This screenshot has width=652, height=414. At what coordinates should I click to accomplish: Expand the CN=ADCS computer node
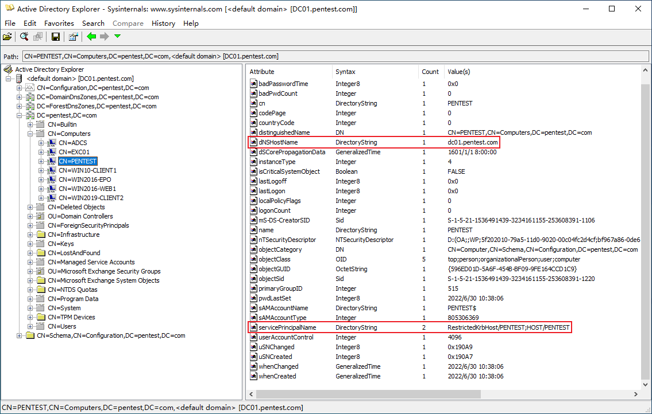tap(41, 142)
